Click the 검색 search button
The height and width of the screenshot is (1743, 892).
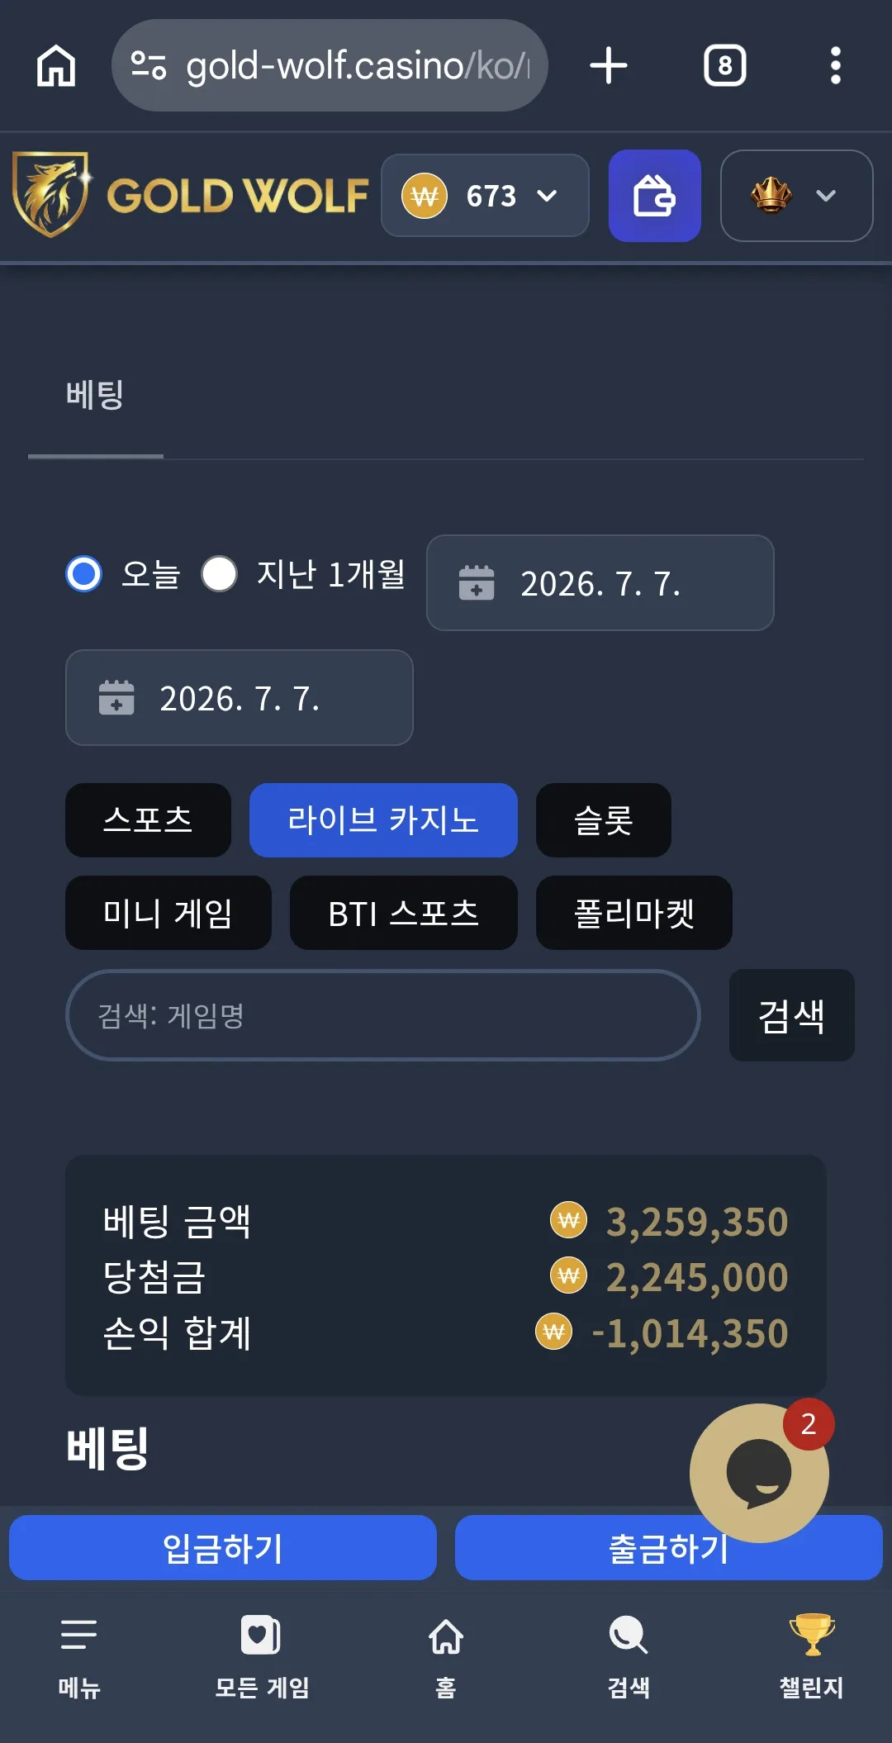pos(791,1015)
